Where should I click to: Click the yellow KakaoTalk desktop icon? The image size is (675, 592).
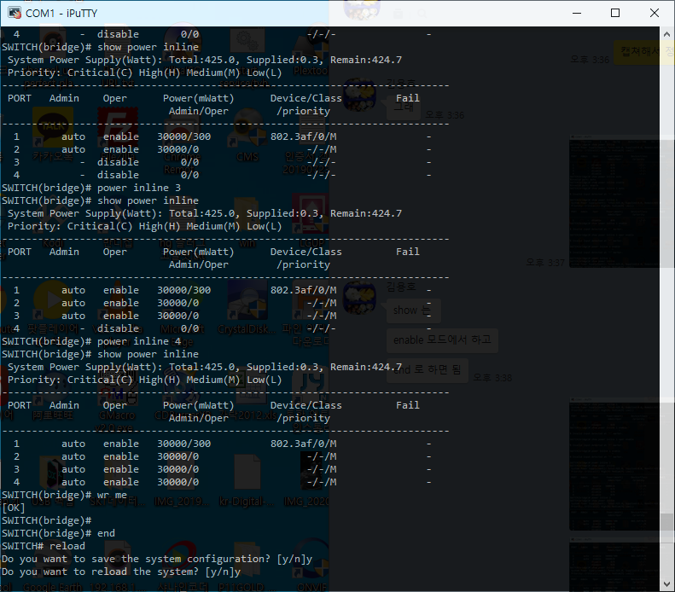tap(53, 128)
